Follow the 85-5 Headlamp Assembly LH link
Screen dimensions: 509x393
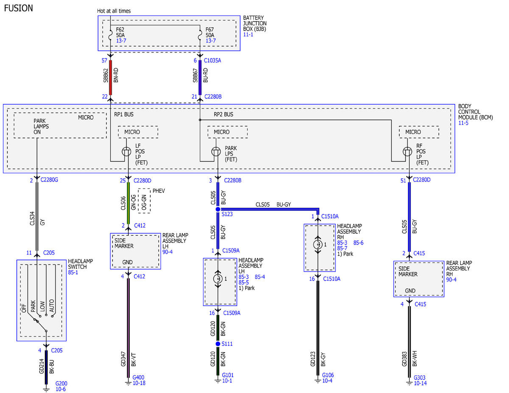click(244, 282)
